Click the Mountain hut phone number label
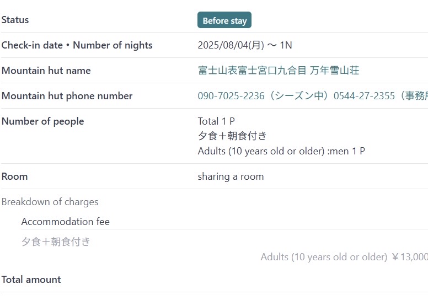This screenshot has width=428, height=300. coord(67,96)
